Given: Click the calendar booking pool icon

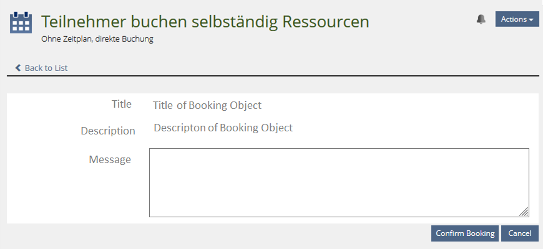Looking at the screenshot, I should (x=21, y=22).
